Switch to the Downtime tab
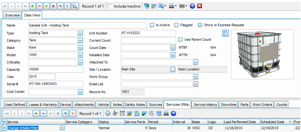The image size is (301, 132). coord(229,105)
